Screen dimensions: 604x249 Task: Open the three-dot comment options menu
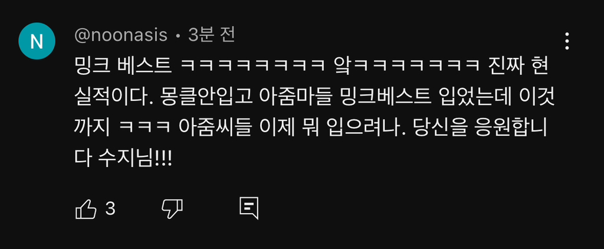tap(567, 41)
